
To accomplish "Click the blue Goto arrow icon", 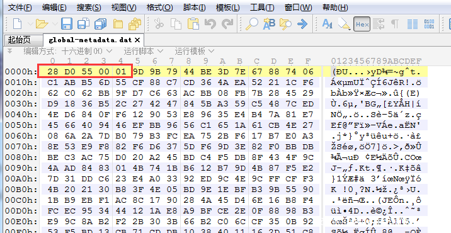I will tap(302, 24).
